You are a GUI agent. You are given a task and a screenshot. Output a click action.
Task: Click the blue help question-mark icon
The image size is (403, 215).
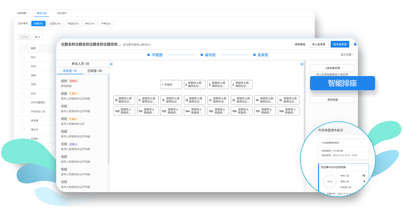point(355,44)
